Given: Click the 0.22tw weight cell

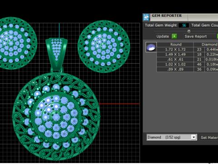Looking at the screenshot, I should pyautogui.click(x=212, y=55).
